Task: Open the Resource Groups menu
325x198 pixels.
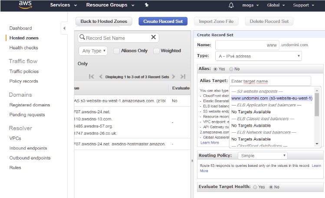Action: pyautogui.click(x=110, y=5)
